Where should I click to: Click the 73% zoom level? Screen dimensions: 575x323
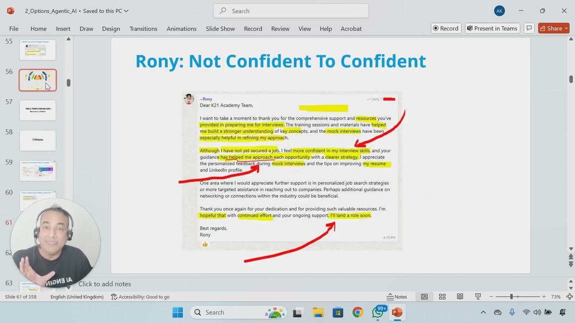tap(556, 297)
